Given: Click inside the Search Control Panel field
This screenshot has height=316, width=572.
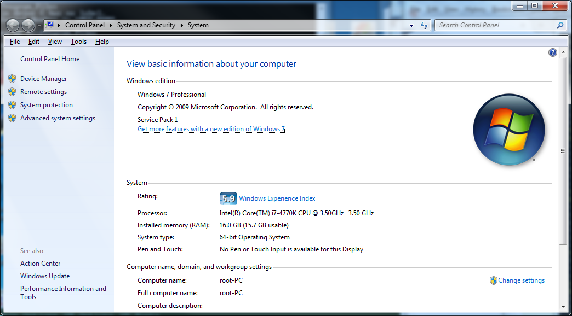Looking at the screenshot, I should point(493,25).
